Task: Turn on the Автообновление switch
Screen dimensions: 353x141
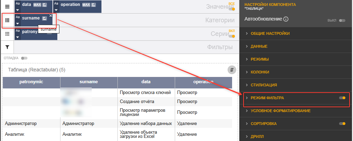Action: coord(342,21)
